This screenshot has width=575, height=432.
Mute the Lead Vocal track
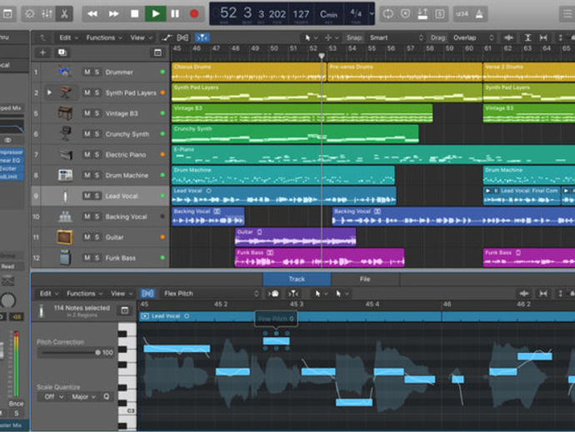tap(87, 196)
